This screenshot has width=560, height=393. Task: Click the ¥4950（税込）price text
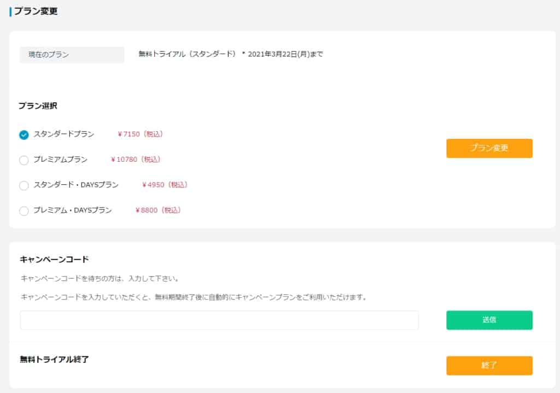coord(164,185)
